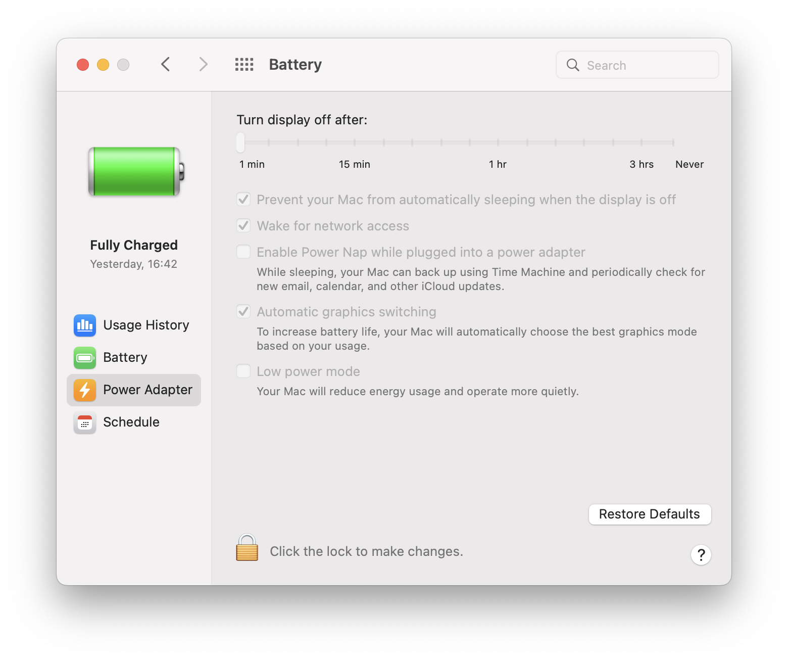
Task: Click the Power Nap description about Time Machine
Action: click(x=481, y=279)
